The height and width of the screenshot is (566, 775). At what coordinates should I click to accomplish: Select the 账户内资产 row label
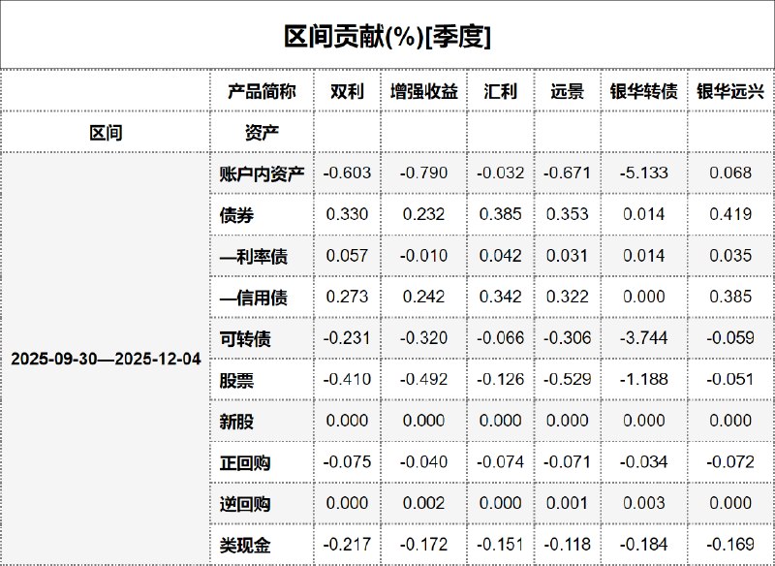tap(262, 173)
